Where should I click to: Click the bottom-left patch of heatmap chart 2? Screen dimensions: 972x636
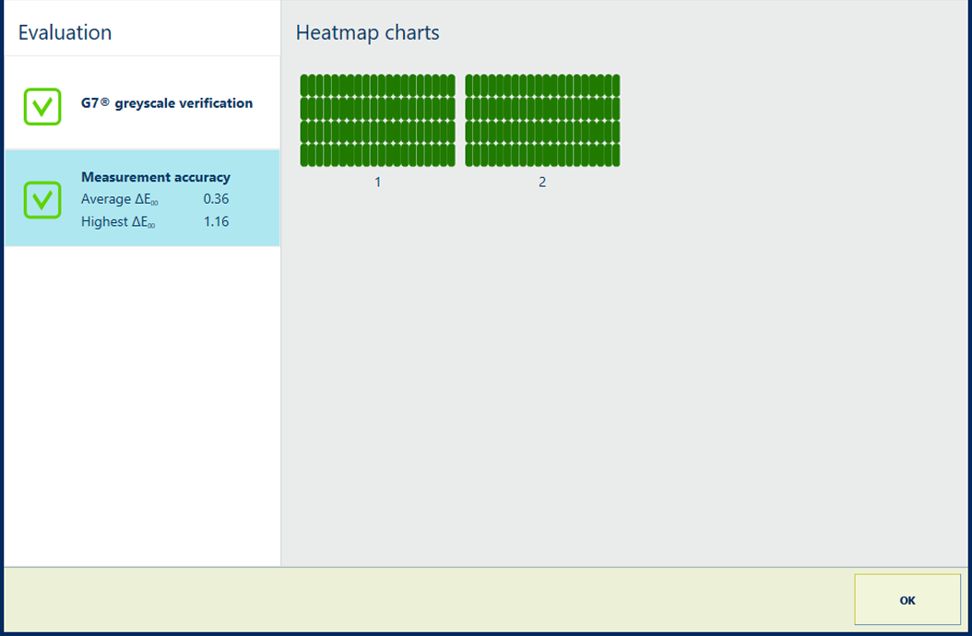(469, 155)
